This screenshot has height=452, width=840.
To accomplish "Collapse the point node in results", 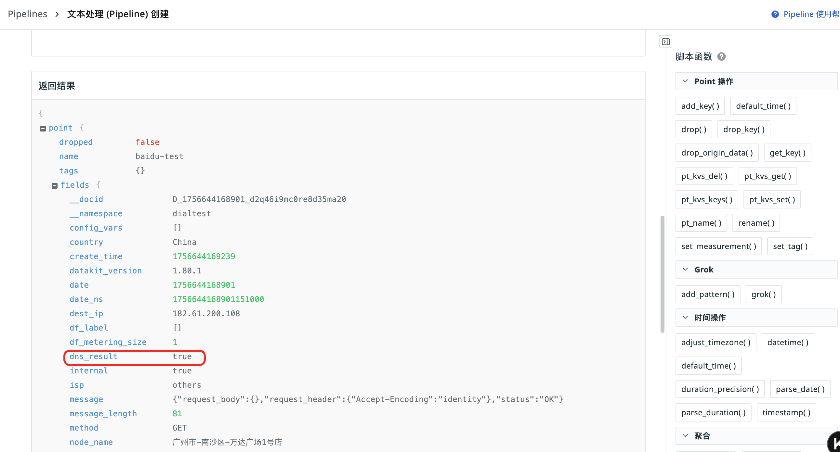I will click(43, 128).
